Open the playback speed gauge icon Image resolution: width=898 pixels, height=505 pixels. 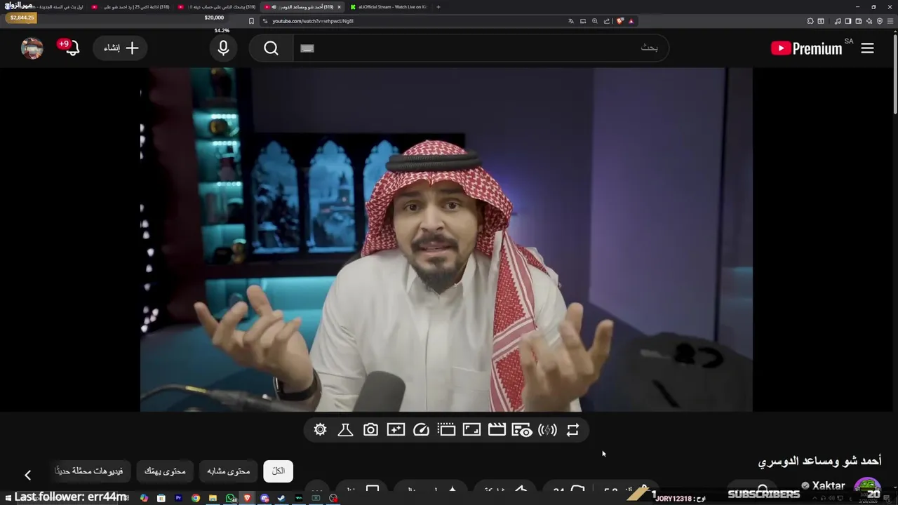coord(421,430)
